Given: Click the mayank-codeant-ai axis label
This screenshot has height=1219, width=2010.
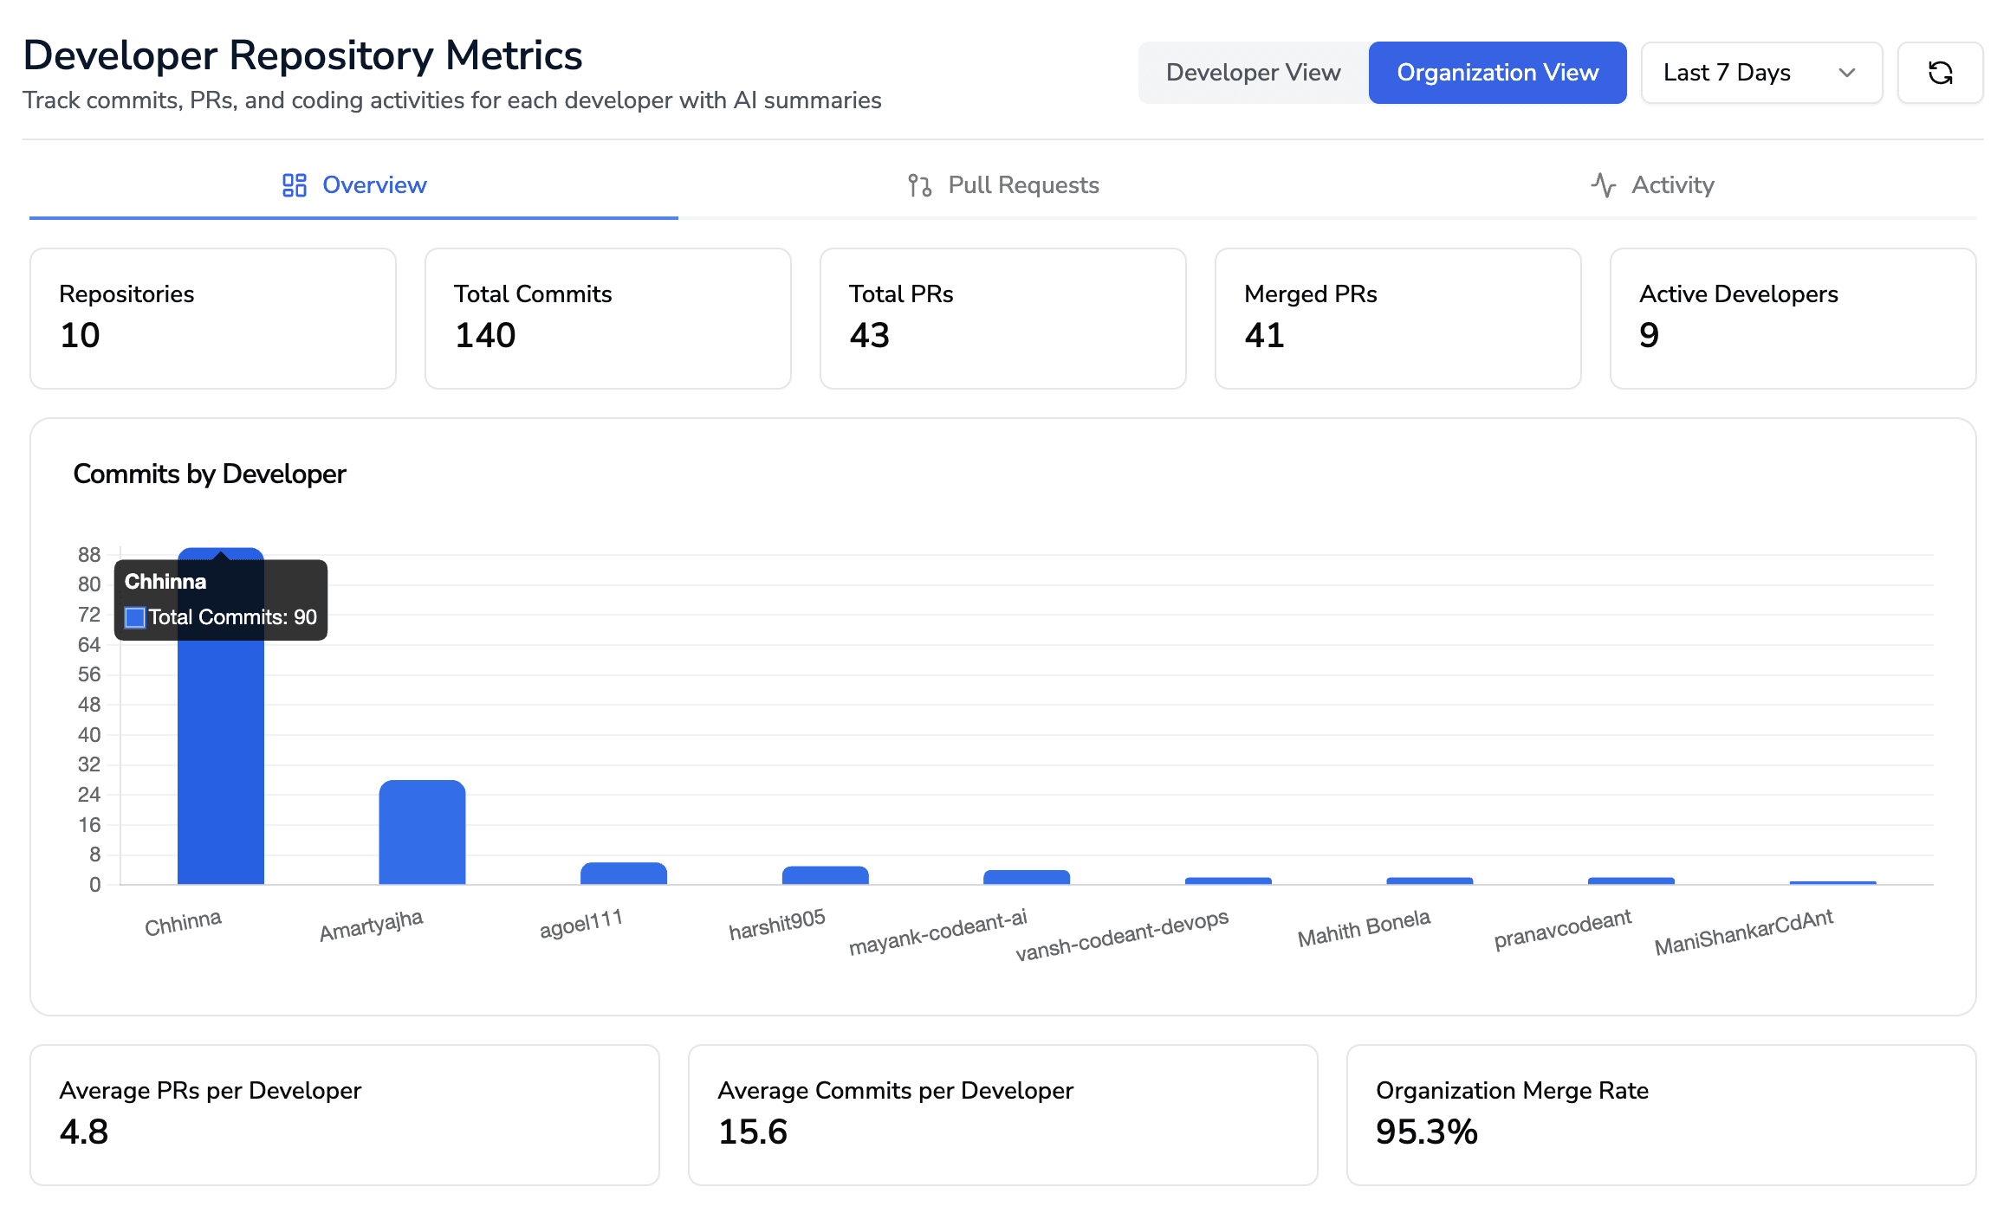Looking at the screenshot, I should pos(938,932).
